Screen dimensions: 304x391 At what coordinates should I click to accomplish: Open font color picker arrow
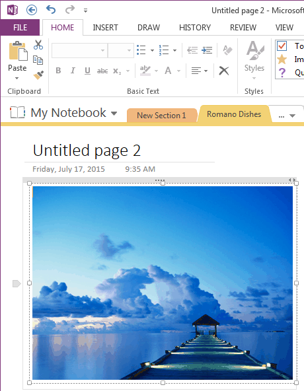pos(178,71)
